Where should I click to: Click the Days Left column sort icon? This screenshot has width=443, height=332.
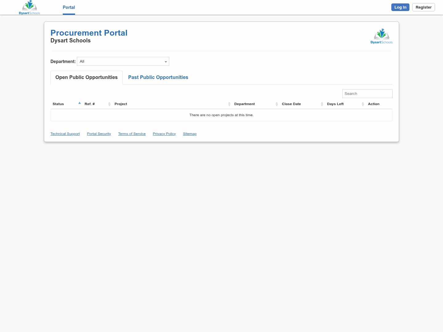[363, 104]
